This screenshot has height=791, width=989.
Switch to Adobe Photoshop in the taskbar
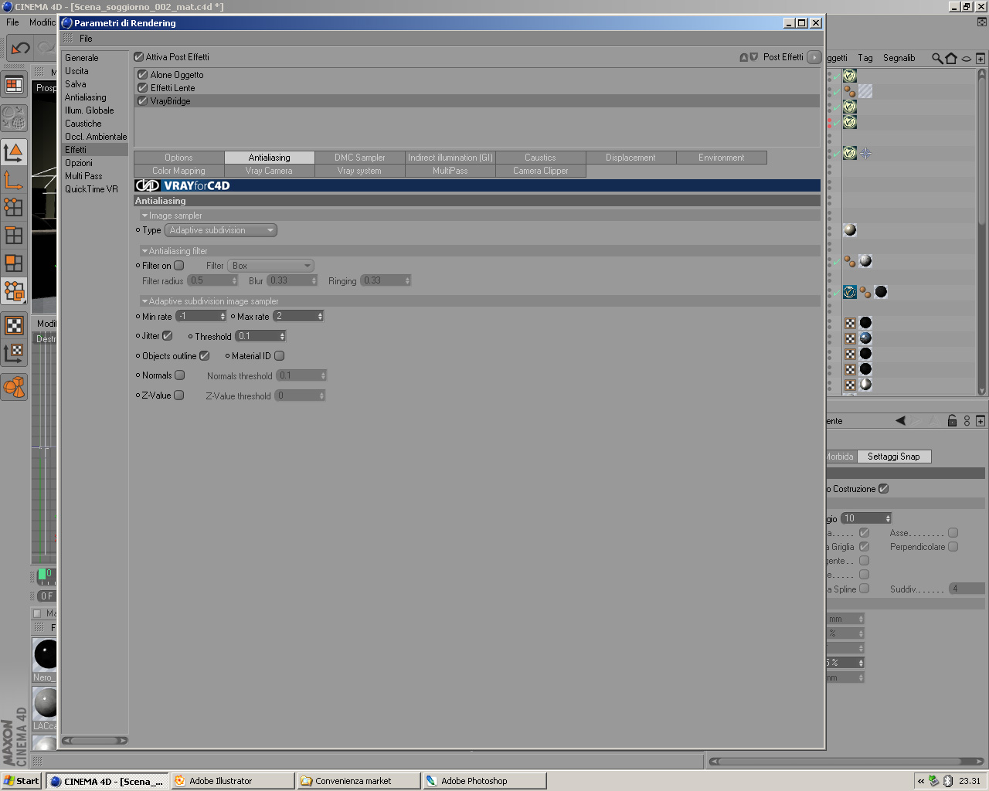[484, 781]
